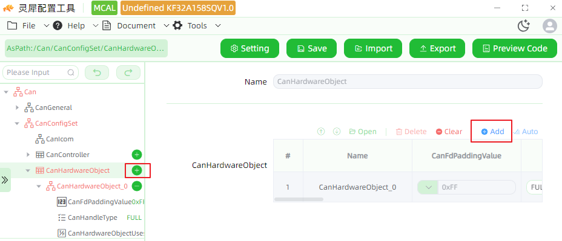Click Clear in table toolbar
This screenshot has width=562, height=241.
pyautogui.click(x=449, y=132)
